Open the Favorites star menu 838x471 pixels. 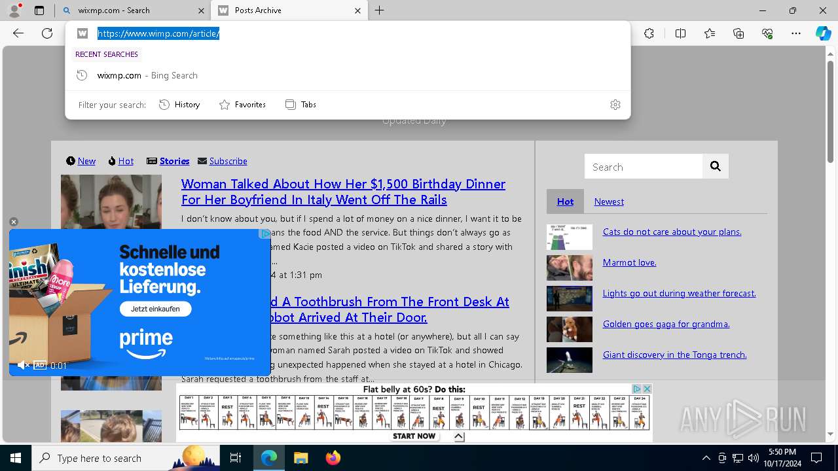pyautogui.click(x=710, y=33)
